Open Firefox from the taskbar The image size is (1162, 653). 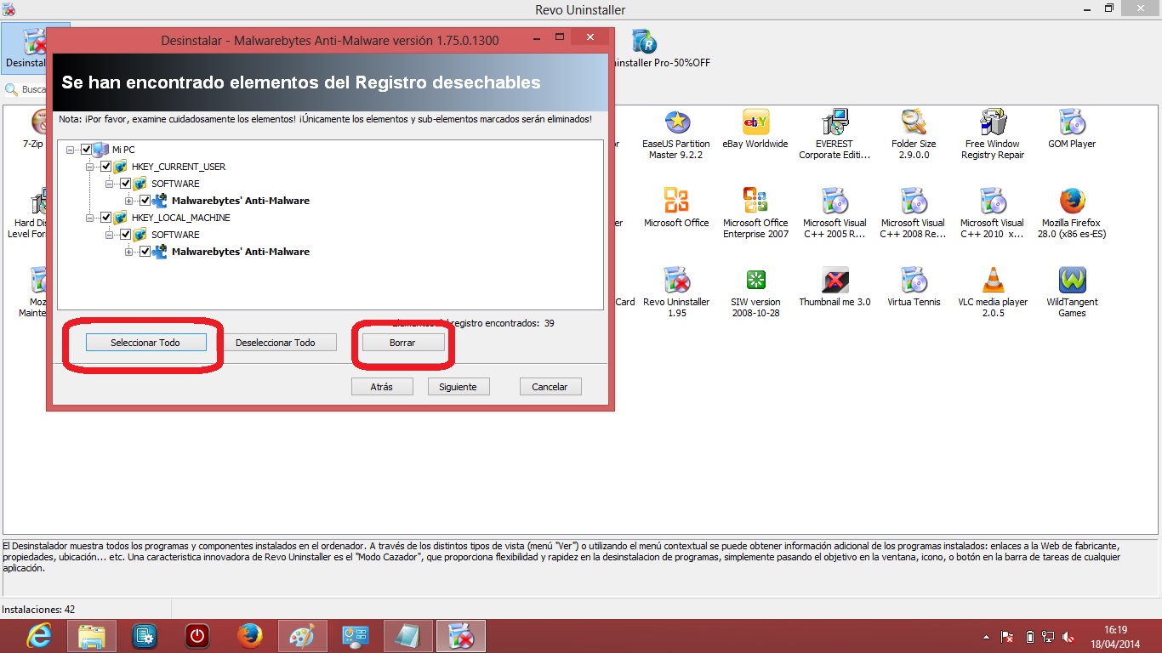point(250,635)
